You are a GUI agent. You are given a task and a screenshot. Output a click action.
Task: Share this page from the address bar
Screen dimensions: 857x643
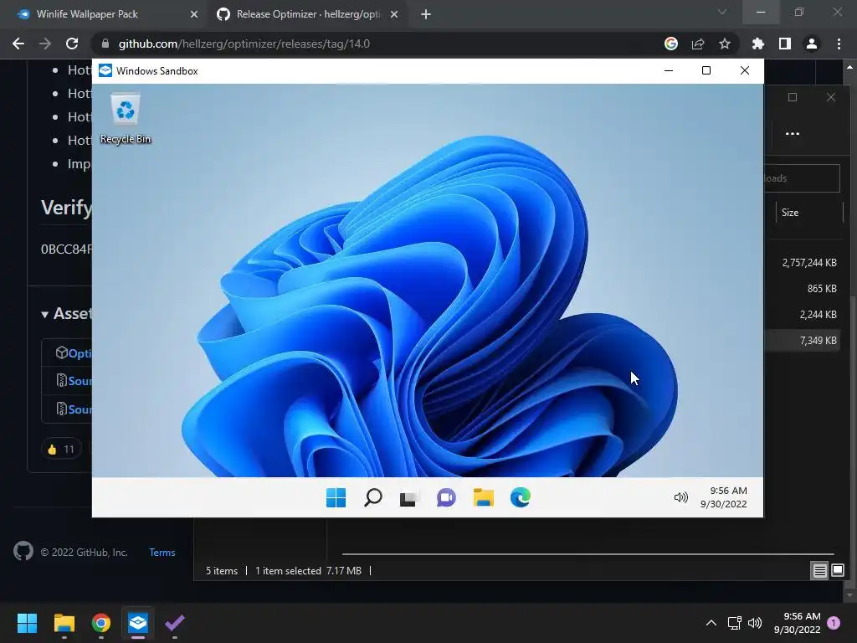click(x=698, y=44)
